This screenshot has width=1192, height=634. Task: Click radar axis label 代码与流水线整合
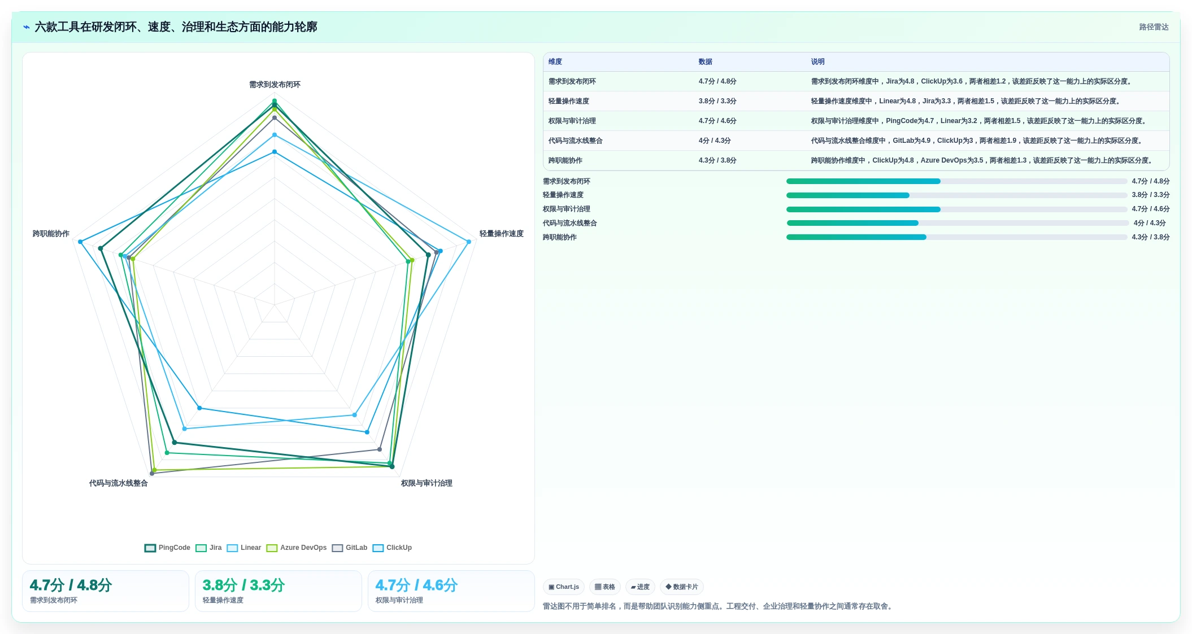118,483
